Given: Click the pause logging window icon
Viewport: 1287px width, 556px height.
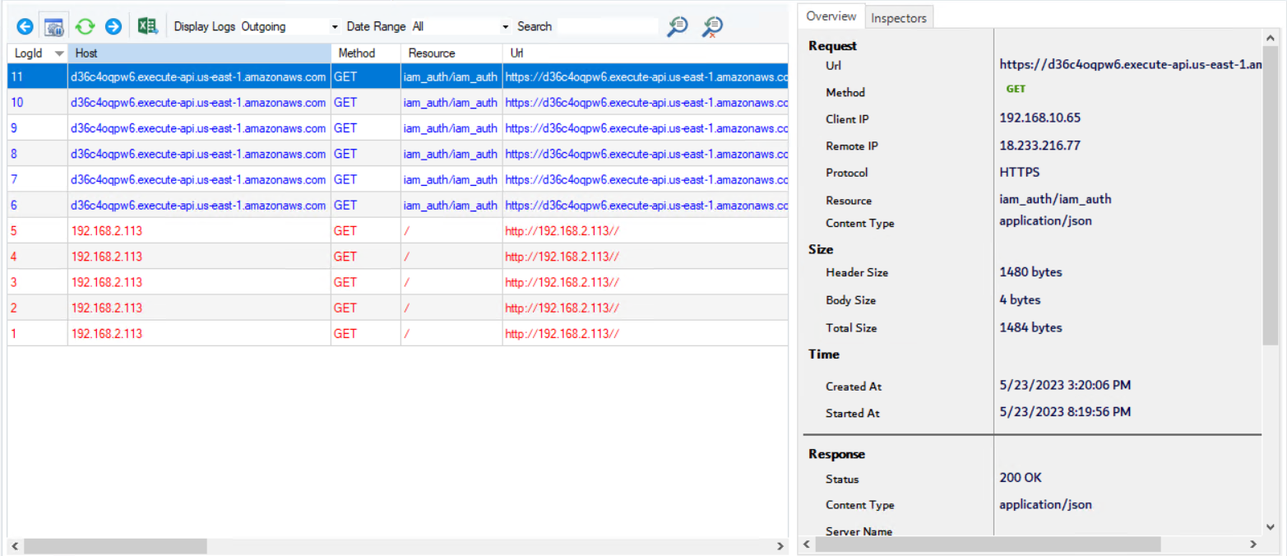Looking at the screenshot, I should (x=54, y=27).
